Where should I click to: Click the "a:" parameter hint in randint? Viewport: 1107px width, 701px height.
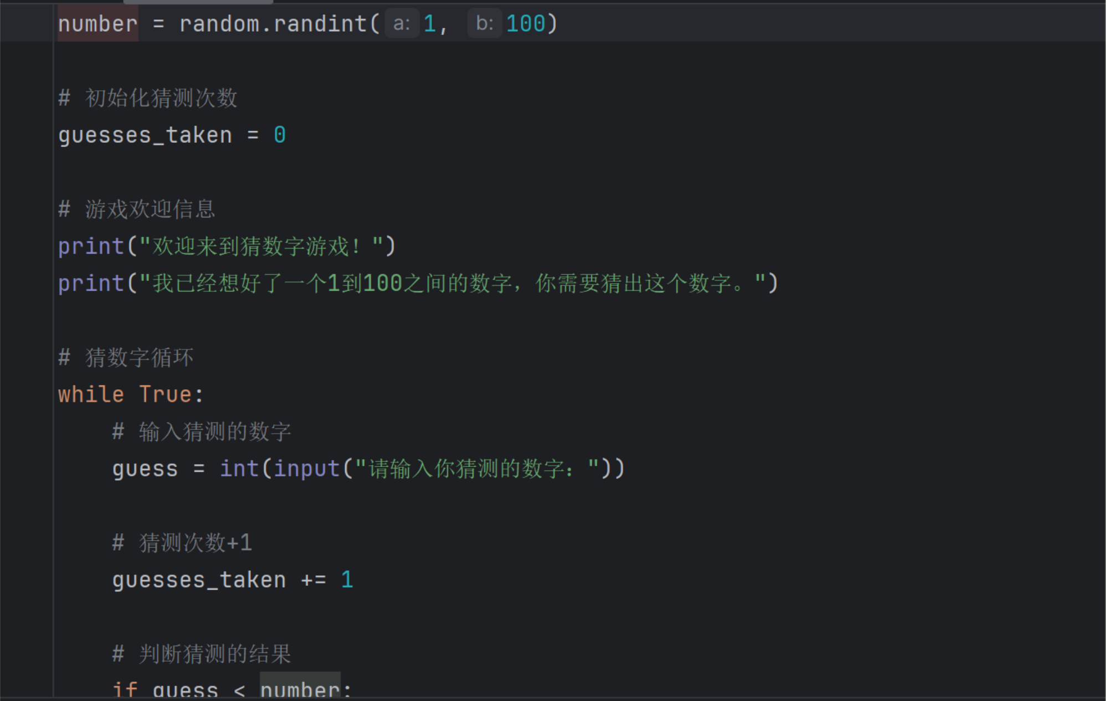(x=401, y=24)
